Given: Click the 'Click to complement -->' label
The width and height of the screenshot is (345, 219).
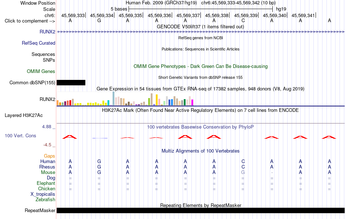Looking at the screenshot, I should (30, 21).
